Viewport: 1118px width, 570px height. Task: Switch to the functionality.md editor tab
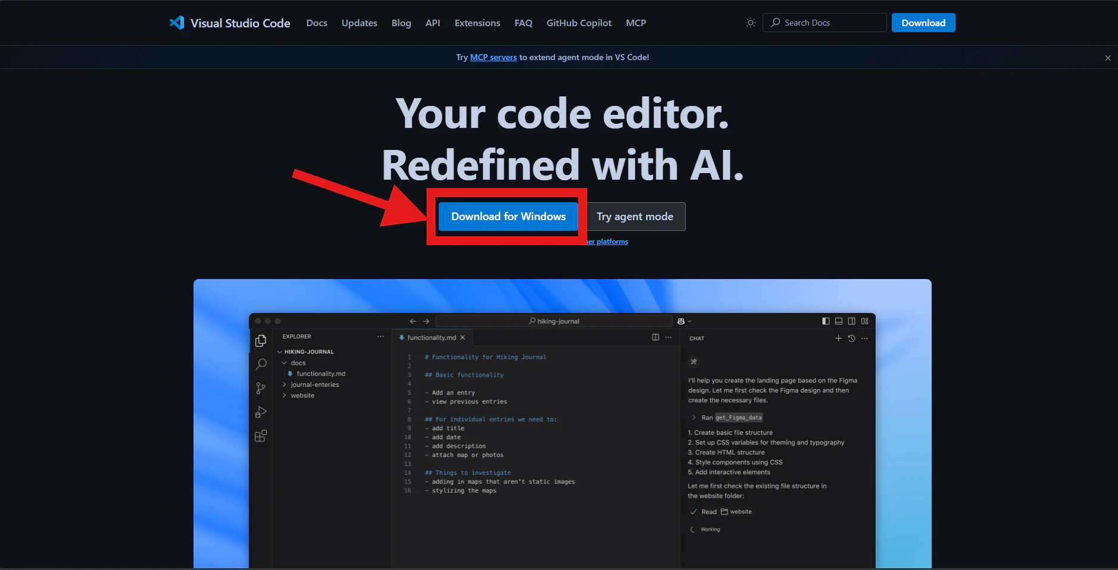[x=432, y=337]
